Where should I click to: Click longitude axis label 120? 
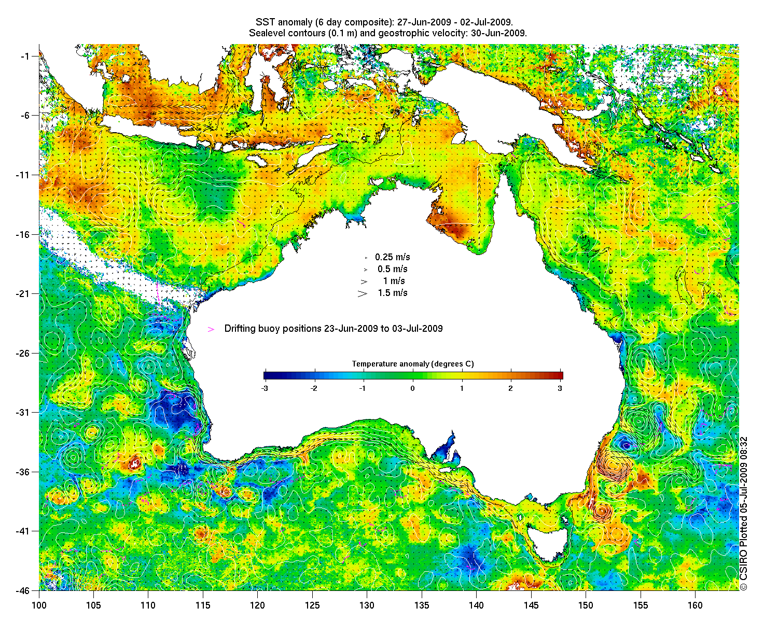click(257, 605)
